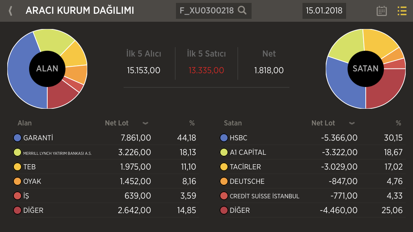Select the İlk 5 Satıcı summary
This screenshot has width=413, height=232.
tap(206, 62)
